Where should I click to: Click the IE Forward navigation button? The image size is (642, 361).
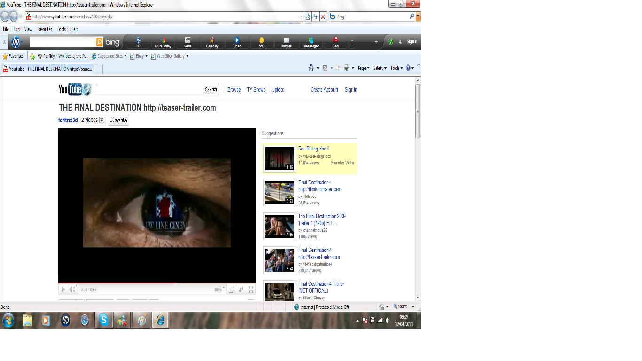pyautogui.click(x=14, y=16)
